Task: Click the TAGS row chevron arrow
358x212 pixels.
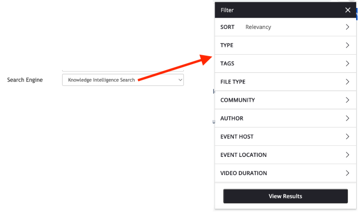Action: (347, 64)
